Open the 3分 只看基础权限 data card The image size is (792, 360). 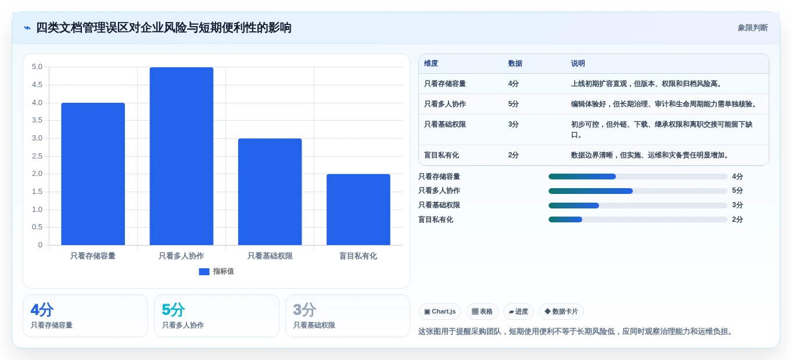point(347,316)
